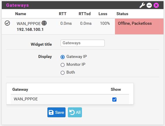Focus the Widget title input field
The width and height of the screenshot is (165, 126).
tap(82, 43)
